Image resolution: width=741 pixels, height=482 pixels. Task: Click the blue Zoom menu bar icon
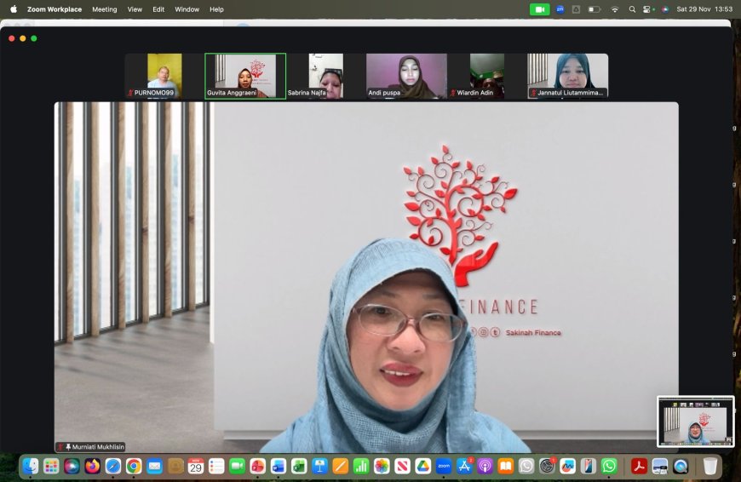click(x=560, y=9)
